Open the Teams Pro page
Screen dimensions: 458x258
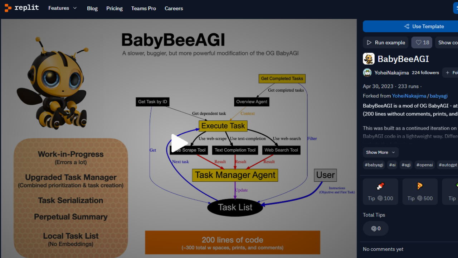[143, 8]
